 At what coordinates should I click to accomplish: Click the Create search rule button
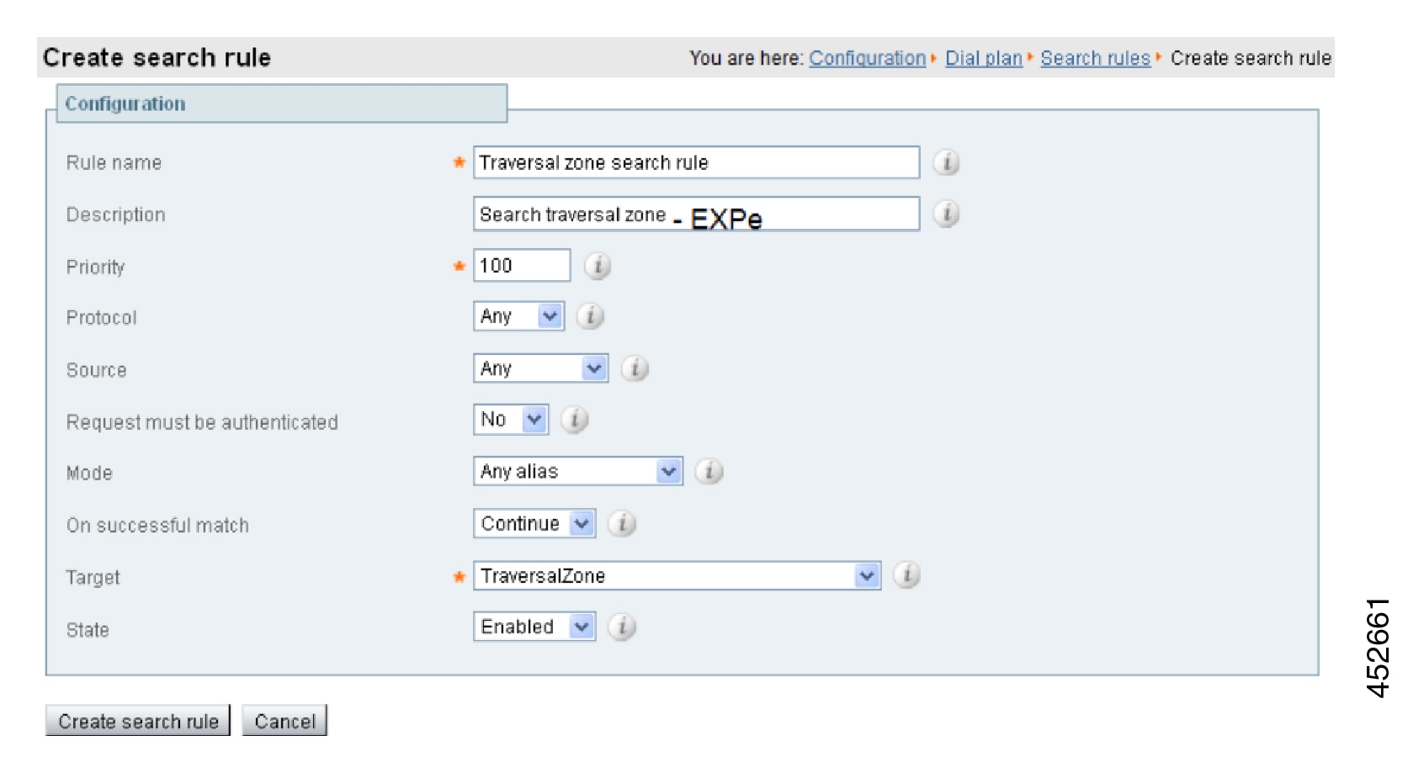(x=138, y=721)
